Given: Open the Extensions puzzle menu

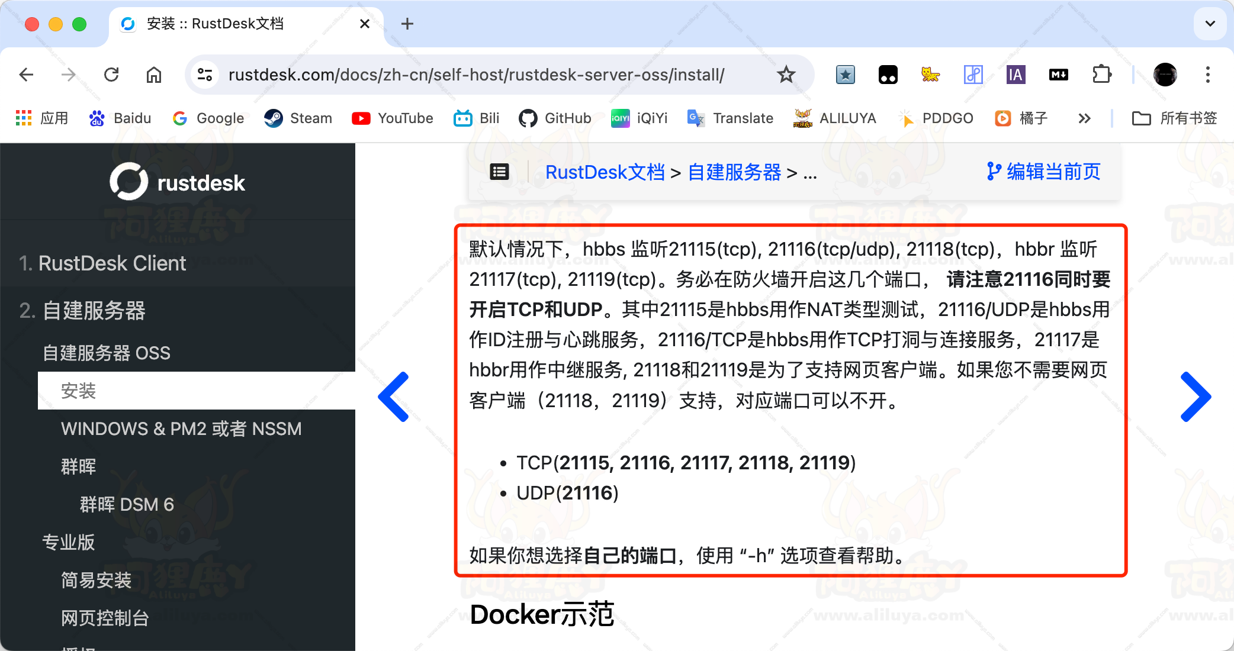Looking at the screenshot, I should tap(1101, 75).
